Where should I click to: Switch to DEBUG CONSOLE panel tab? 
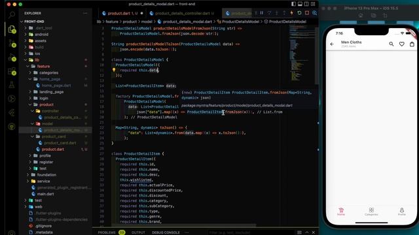(x=166, y=232)
